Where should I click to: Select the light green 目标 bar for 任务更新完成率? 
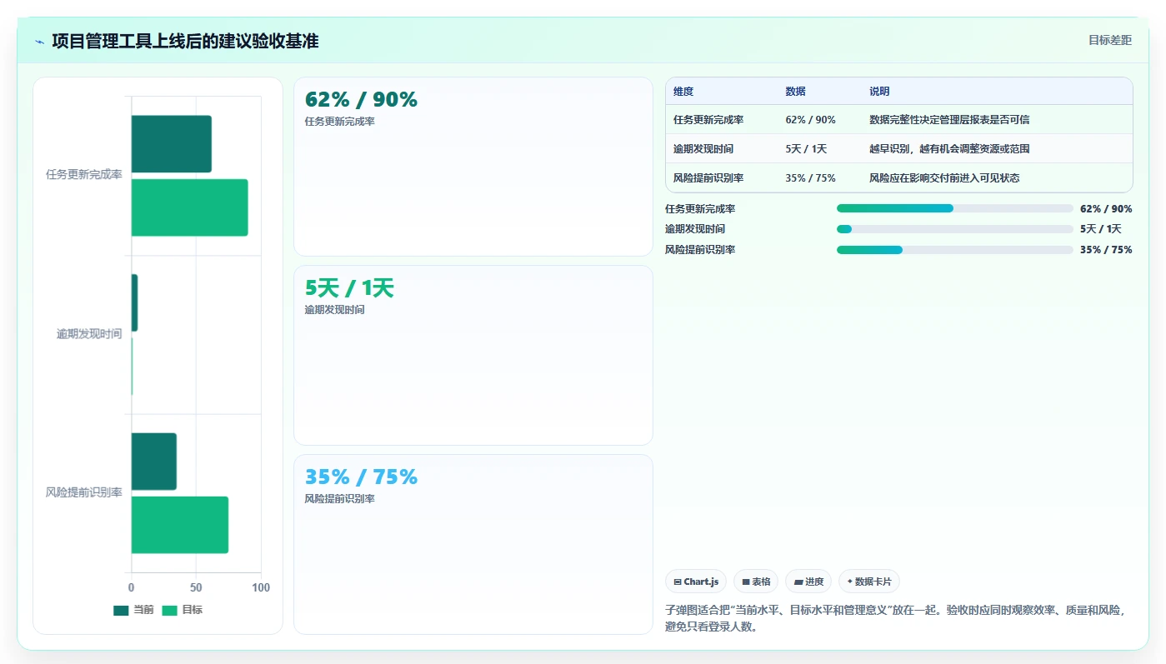(x=189, y=207)
